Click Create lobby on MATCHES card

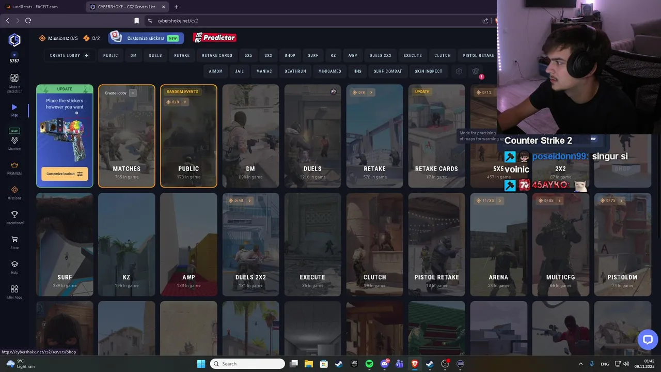120,93
